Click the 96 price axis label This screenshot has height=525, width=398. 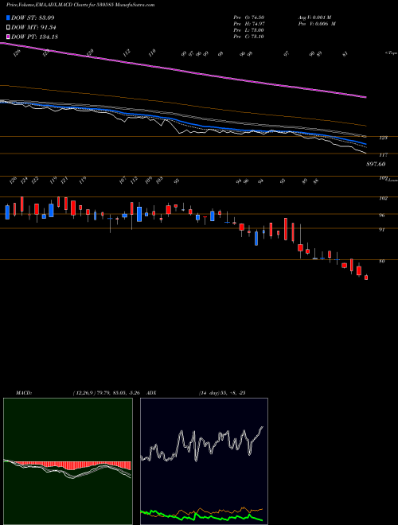click(x=382, y=216)
